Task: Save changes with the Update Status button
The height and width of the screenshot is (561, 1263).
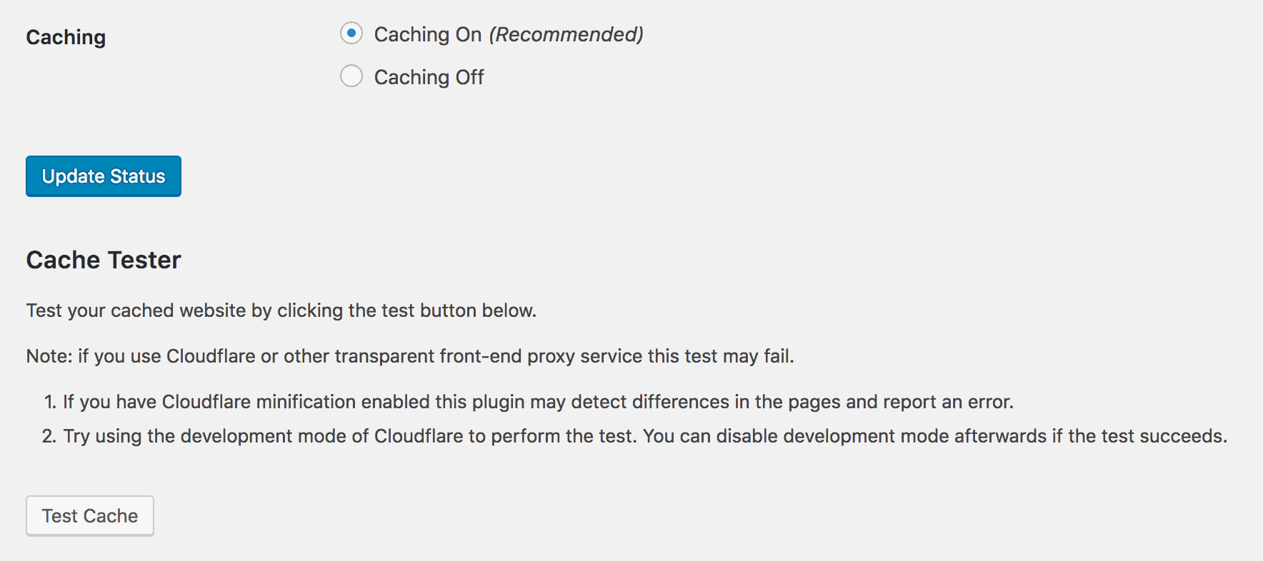Action: 104,176
